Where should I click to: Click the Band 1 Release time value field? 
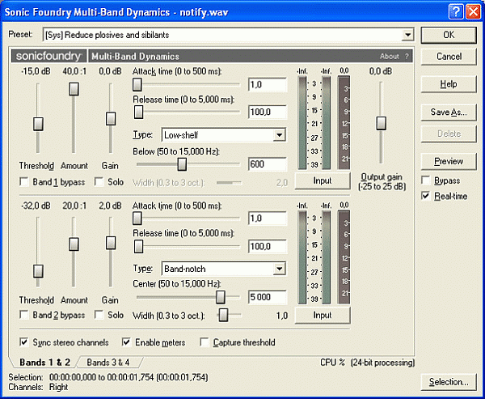tap(268, 112)
